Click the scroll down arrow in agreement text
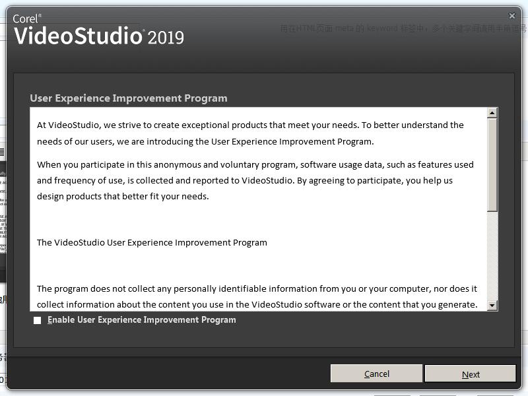The height and width of the screenshot is (396, 528). 492,306
